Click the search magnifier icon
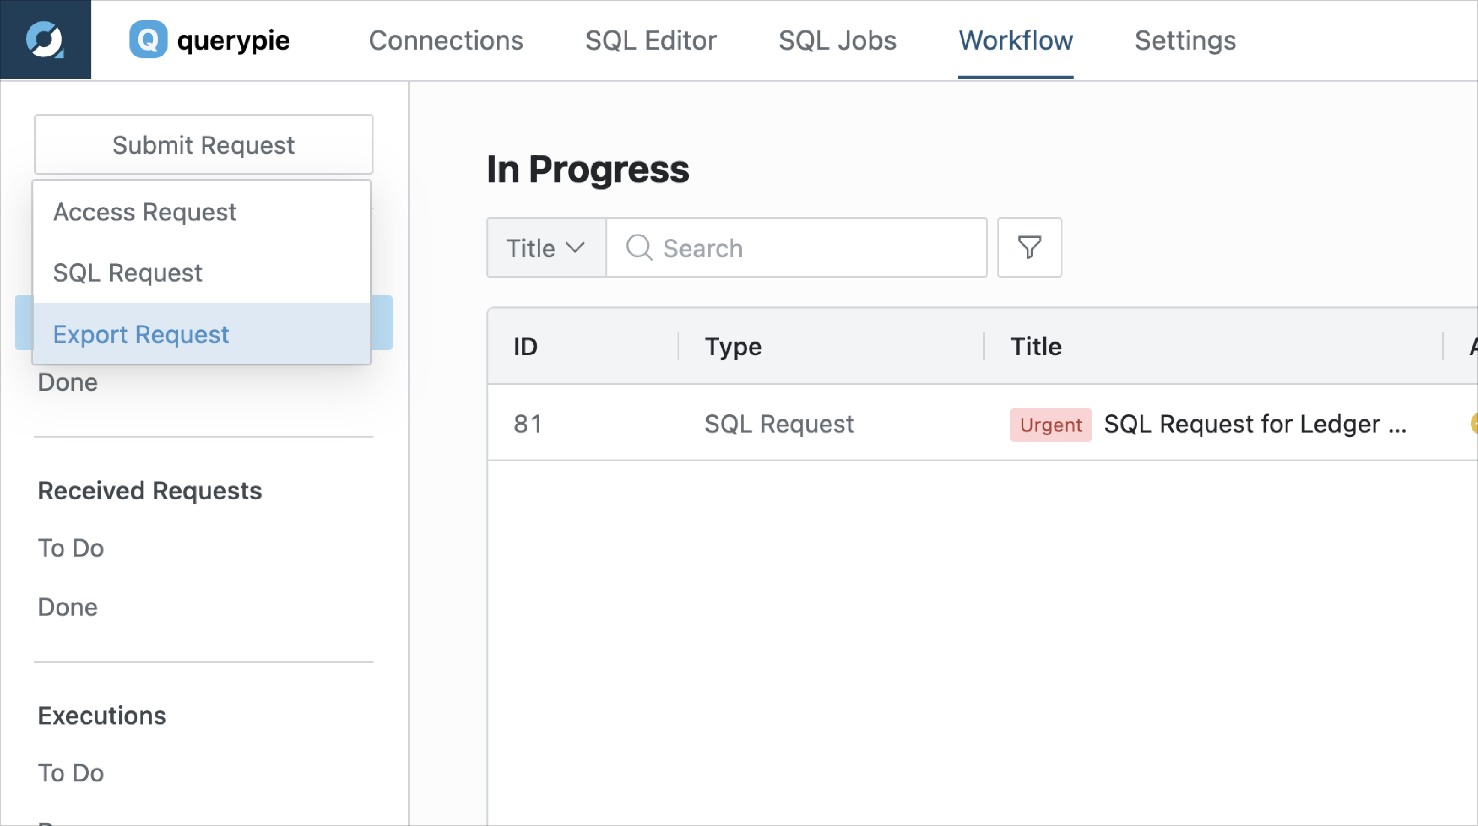This screenshot has width=1478, height=826. (639, 248)
